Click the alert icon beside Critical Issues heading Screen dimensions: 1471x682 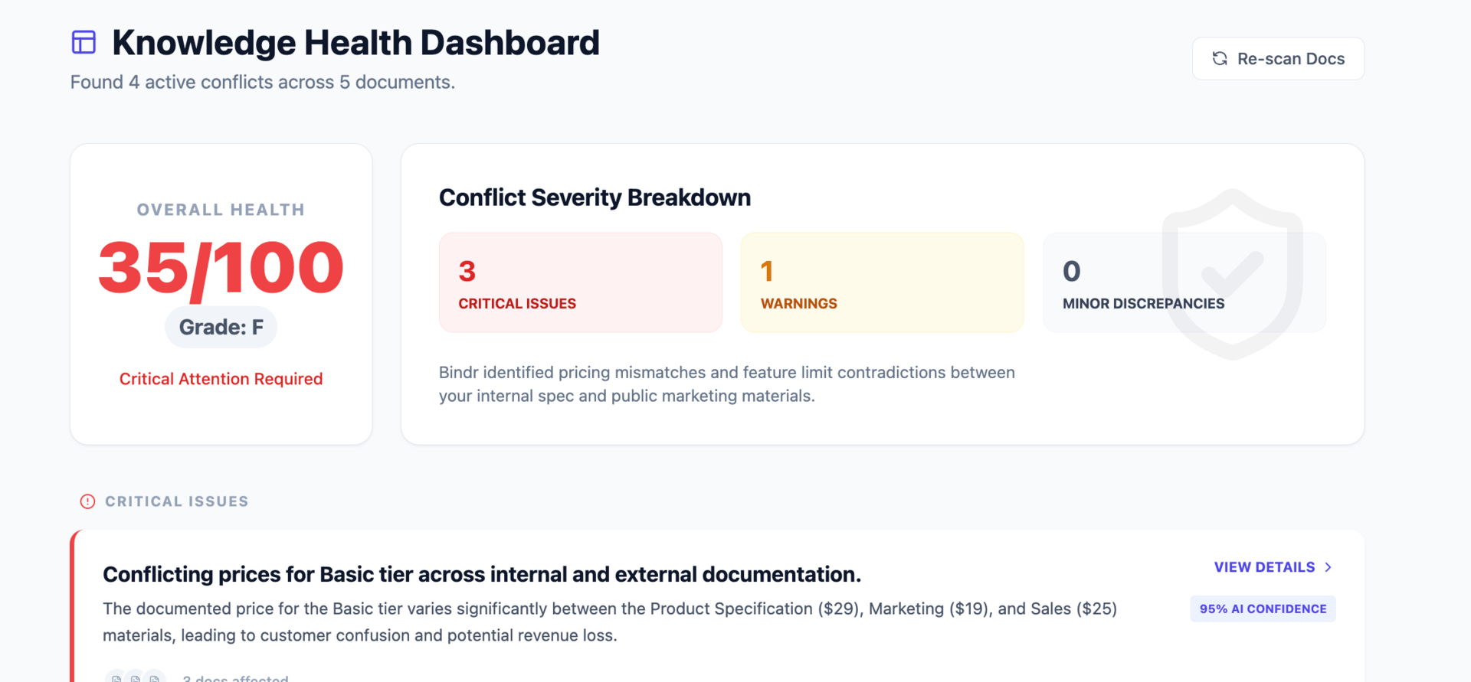[87, 501]
